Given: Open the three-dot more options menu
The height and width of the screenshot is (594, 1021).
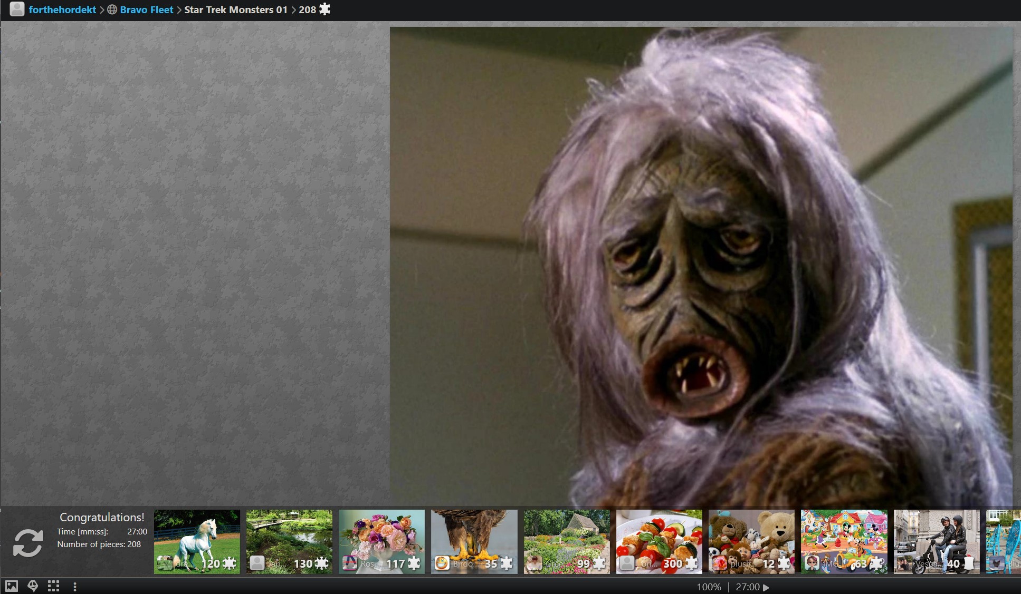Looking at the screenshot, I should pyautogui.click(x=75, y=587).
